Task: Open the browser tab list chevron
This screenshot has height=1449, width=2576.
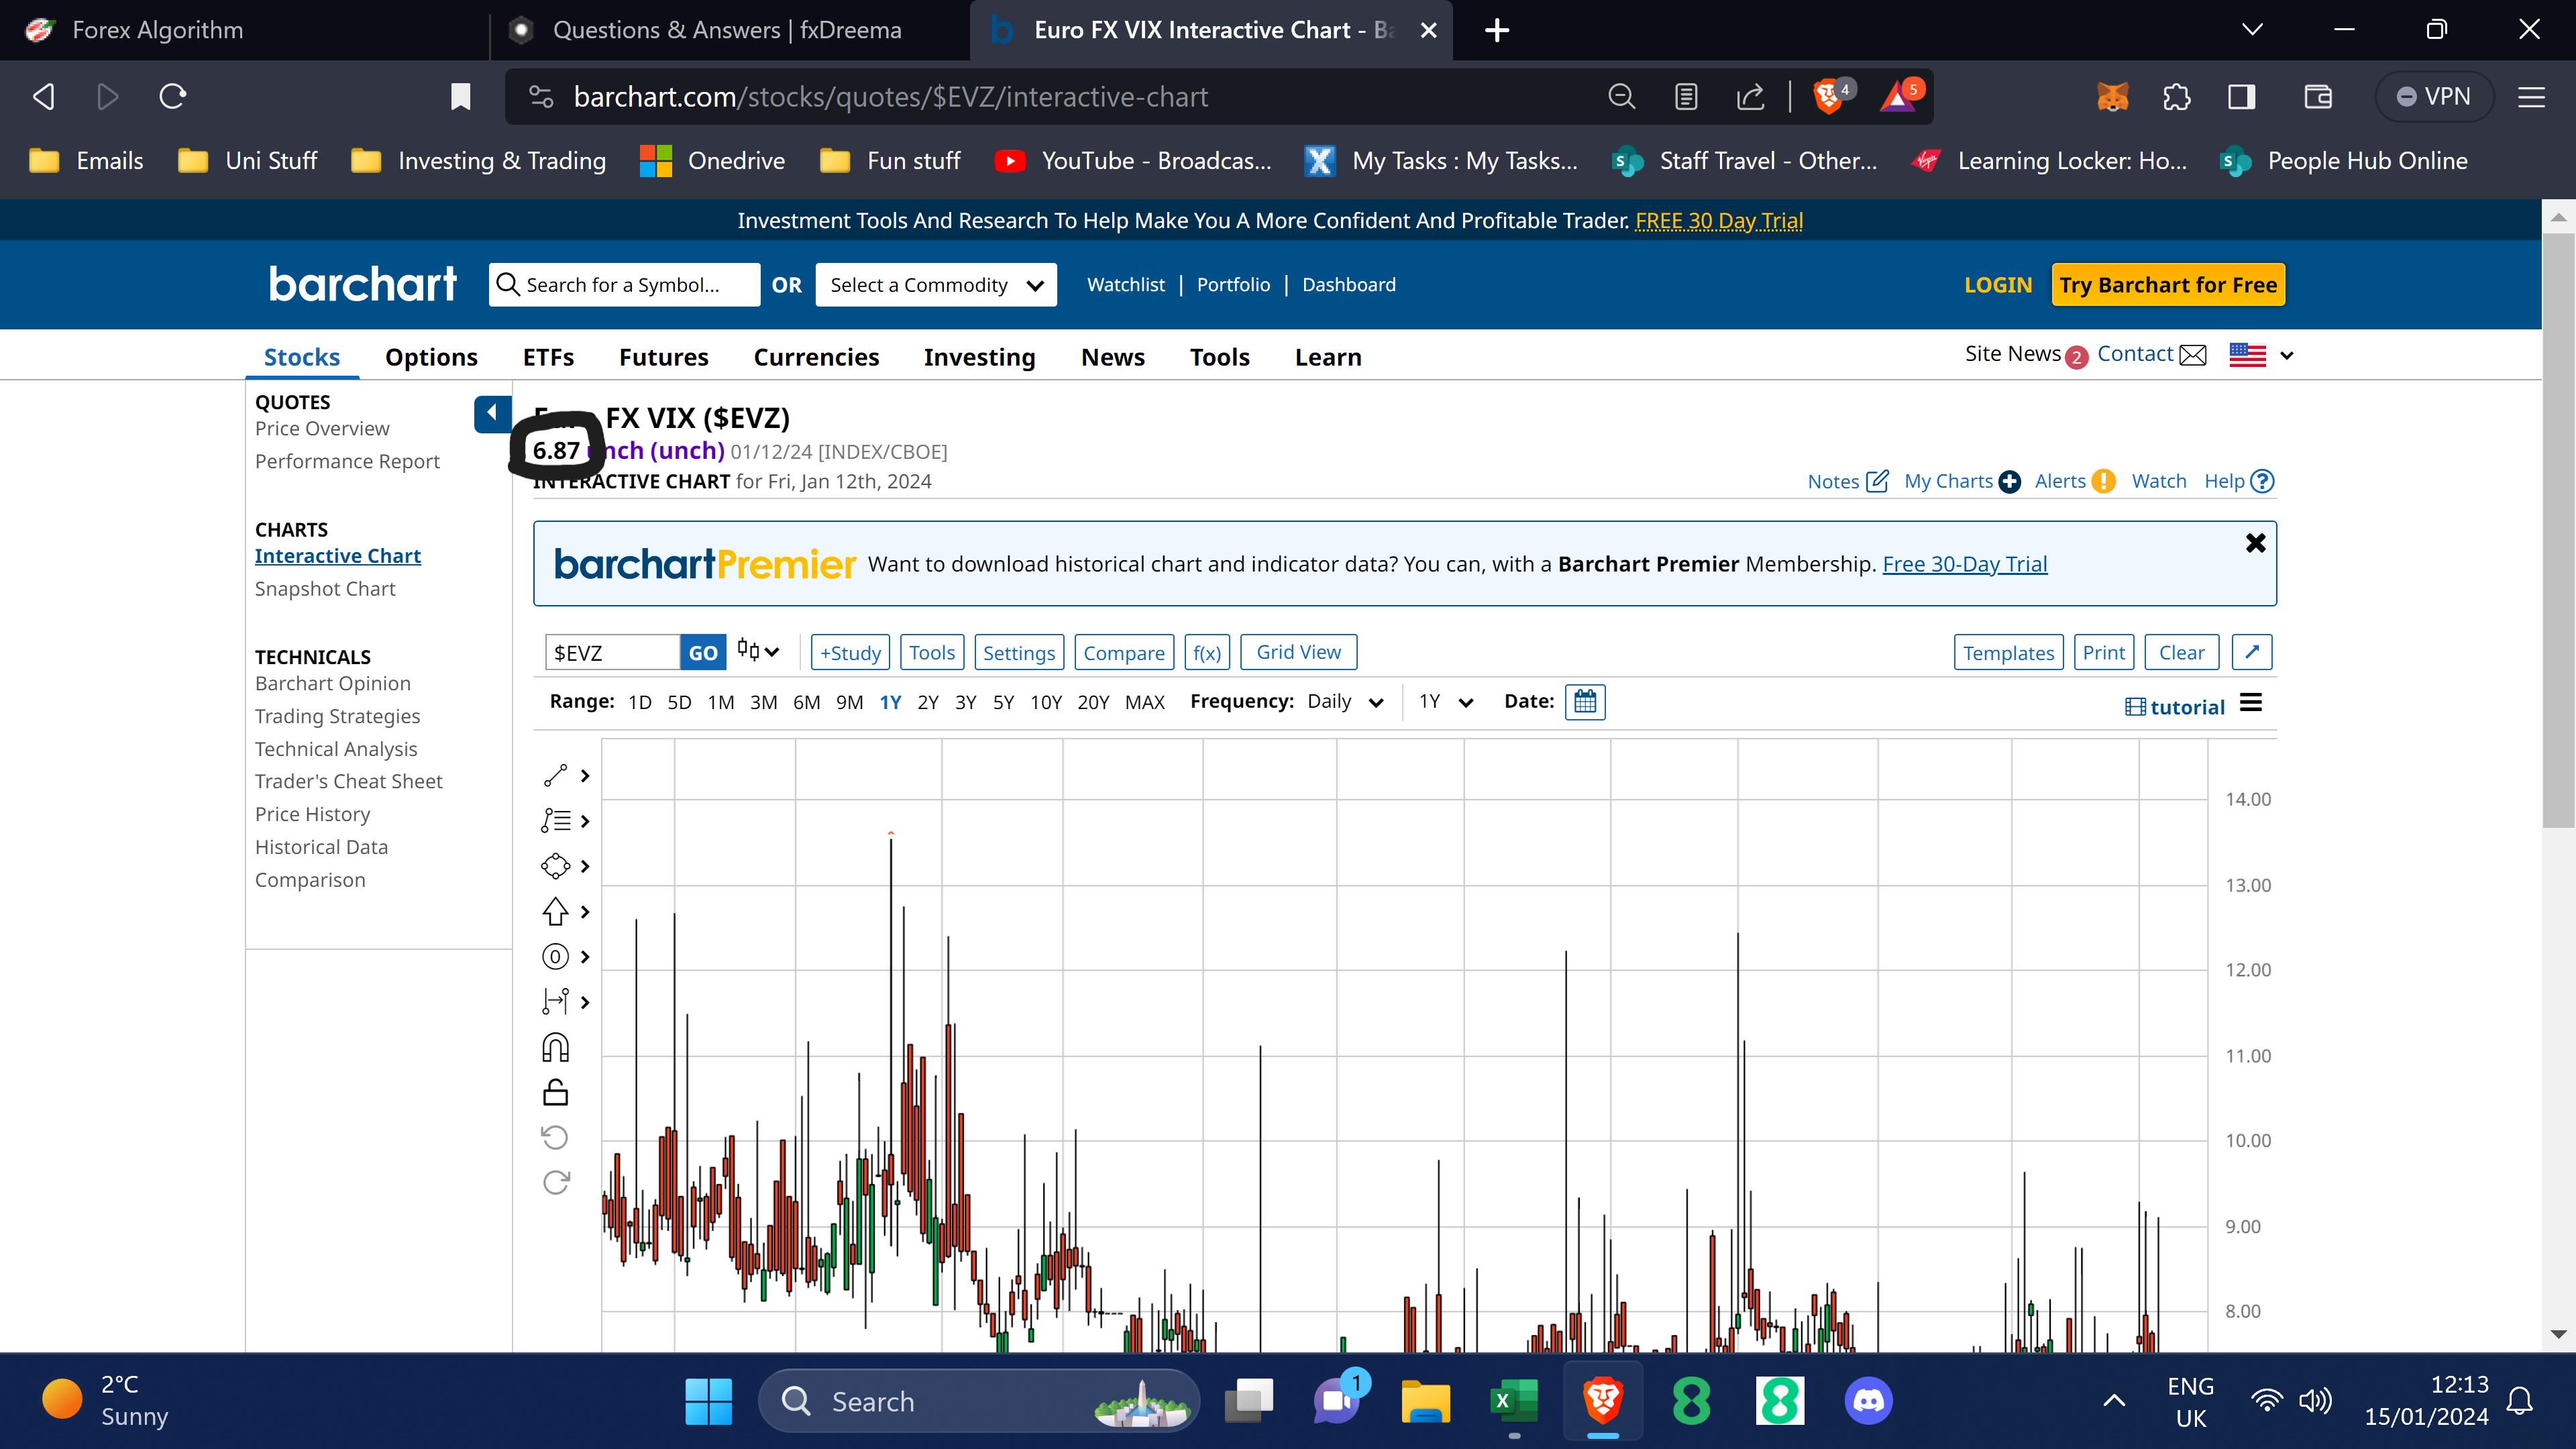Action: tap(2252, 30)
